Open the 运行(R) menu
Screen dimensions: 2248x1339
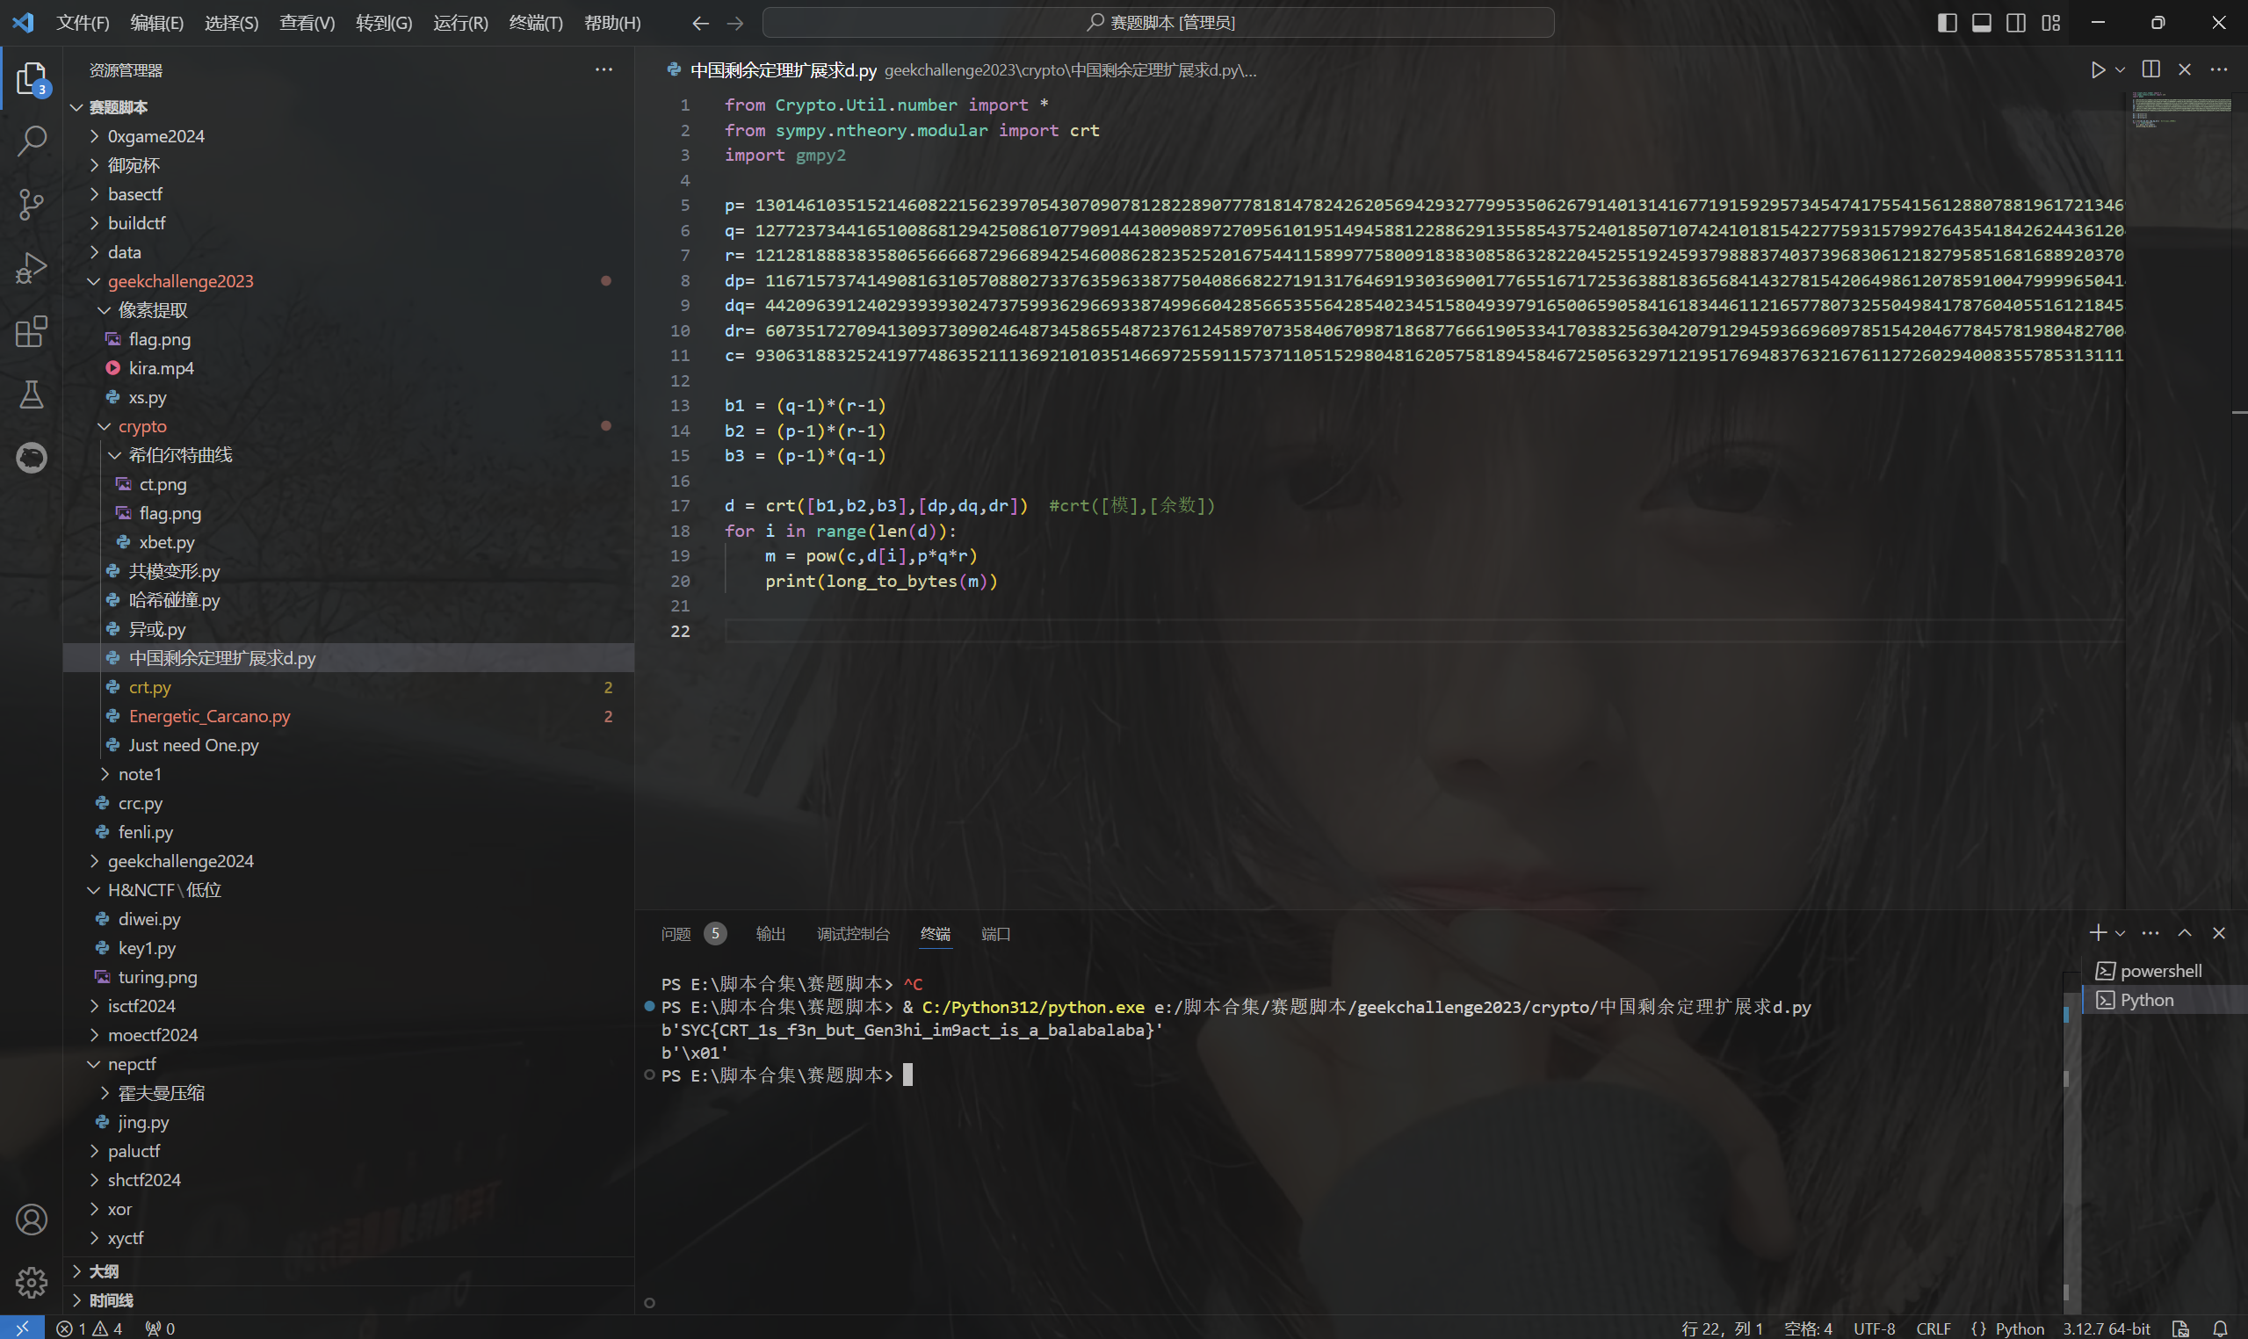click(x=460, y=23)
